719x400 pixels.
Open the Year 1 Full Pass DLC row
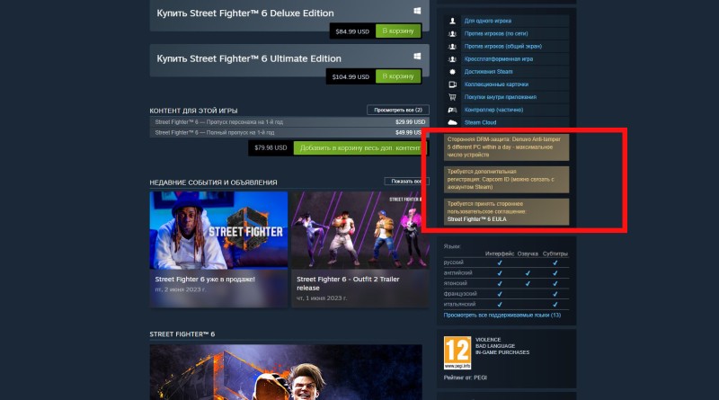289,132
